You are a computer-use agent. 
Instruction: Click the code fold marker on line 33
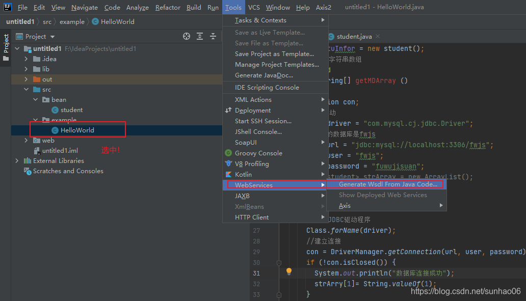(279, 294)
